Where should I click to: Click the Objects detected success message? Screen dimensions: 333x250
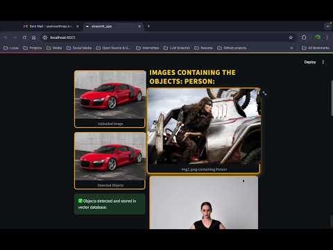coord(110,204)
